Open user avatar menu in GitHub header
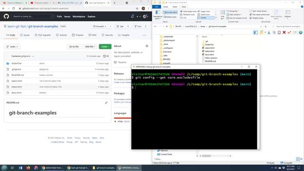The image size is (304, 171). point(146,17)
